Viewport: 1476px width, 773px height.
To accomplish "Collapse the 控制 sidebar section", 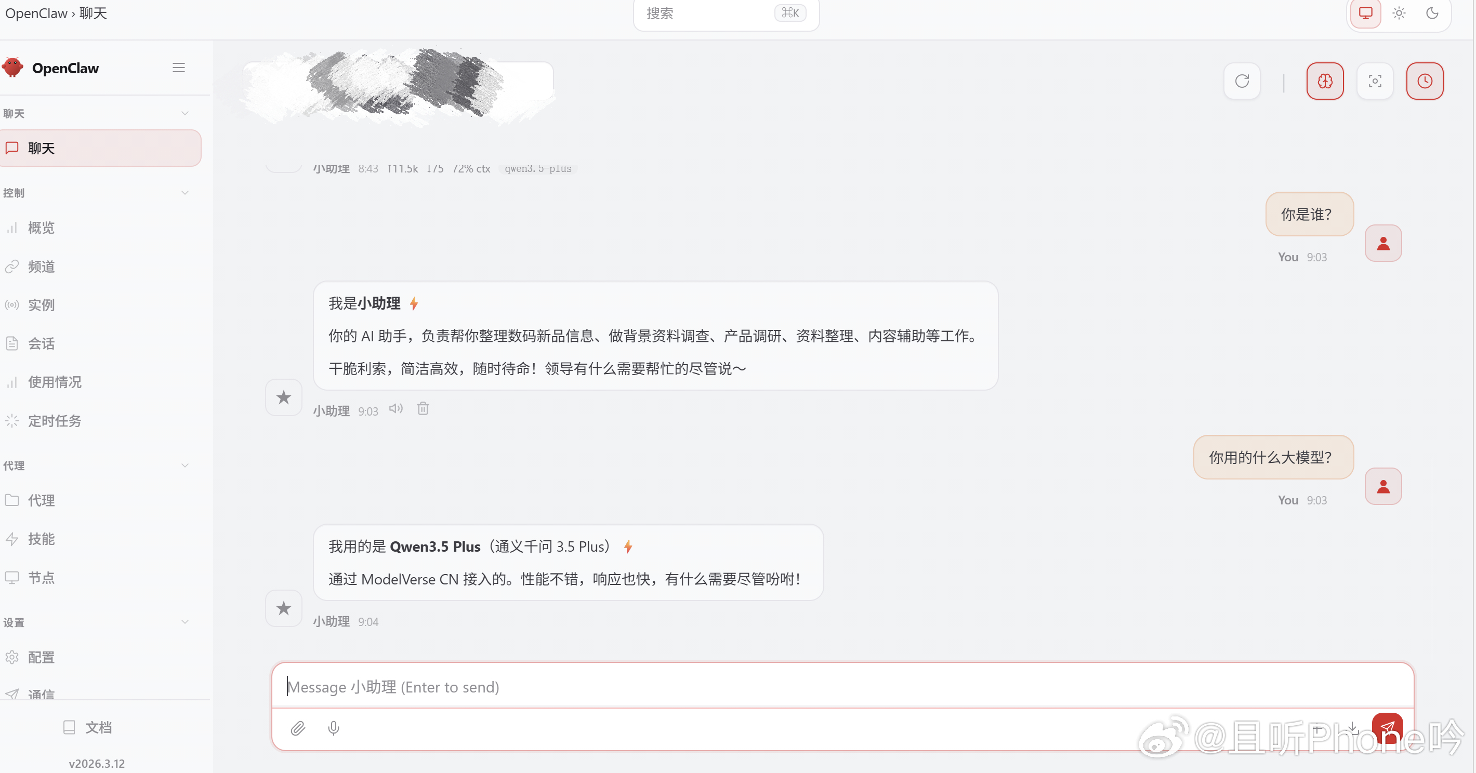I will 184,192.
